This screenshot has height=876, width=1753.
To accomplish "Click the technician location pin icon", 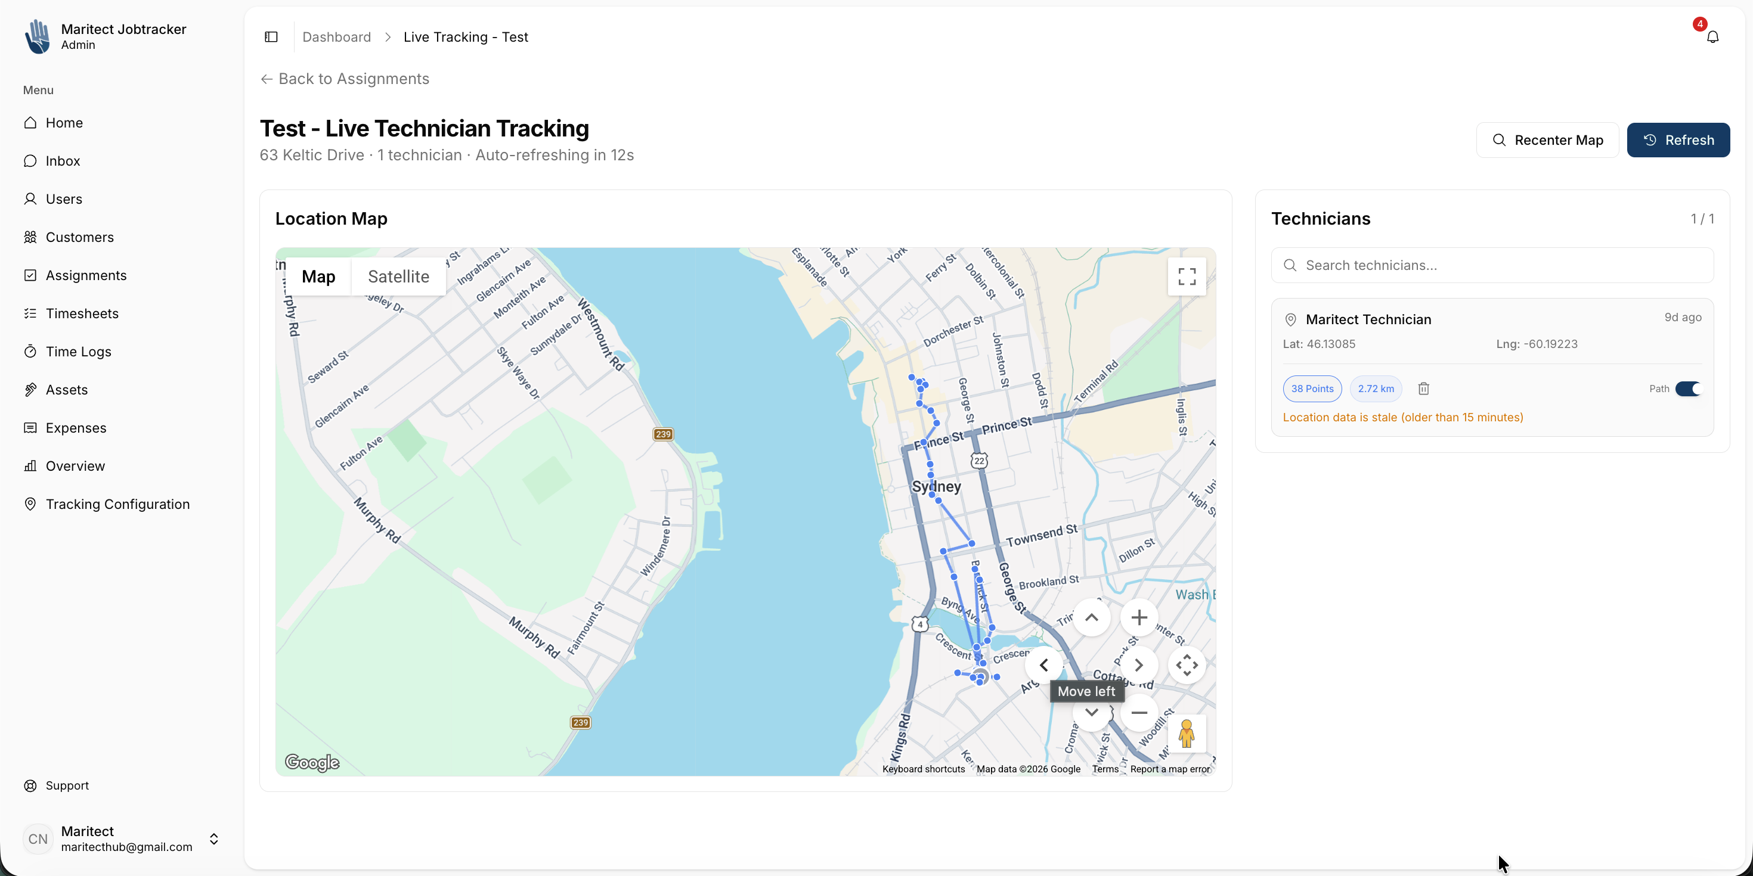I will tap(1290, 319).
